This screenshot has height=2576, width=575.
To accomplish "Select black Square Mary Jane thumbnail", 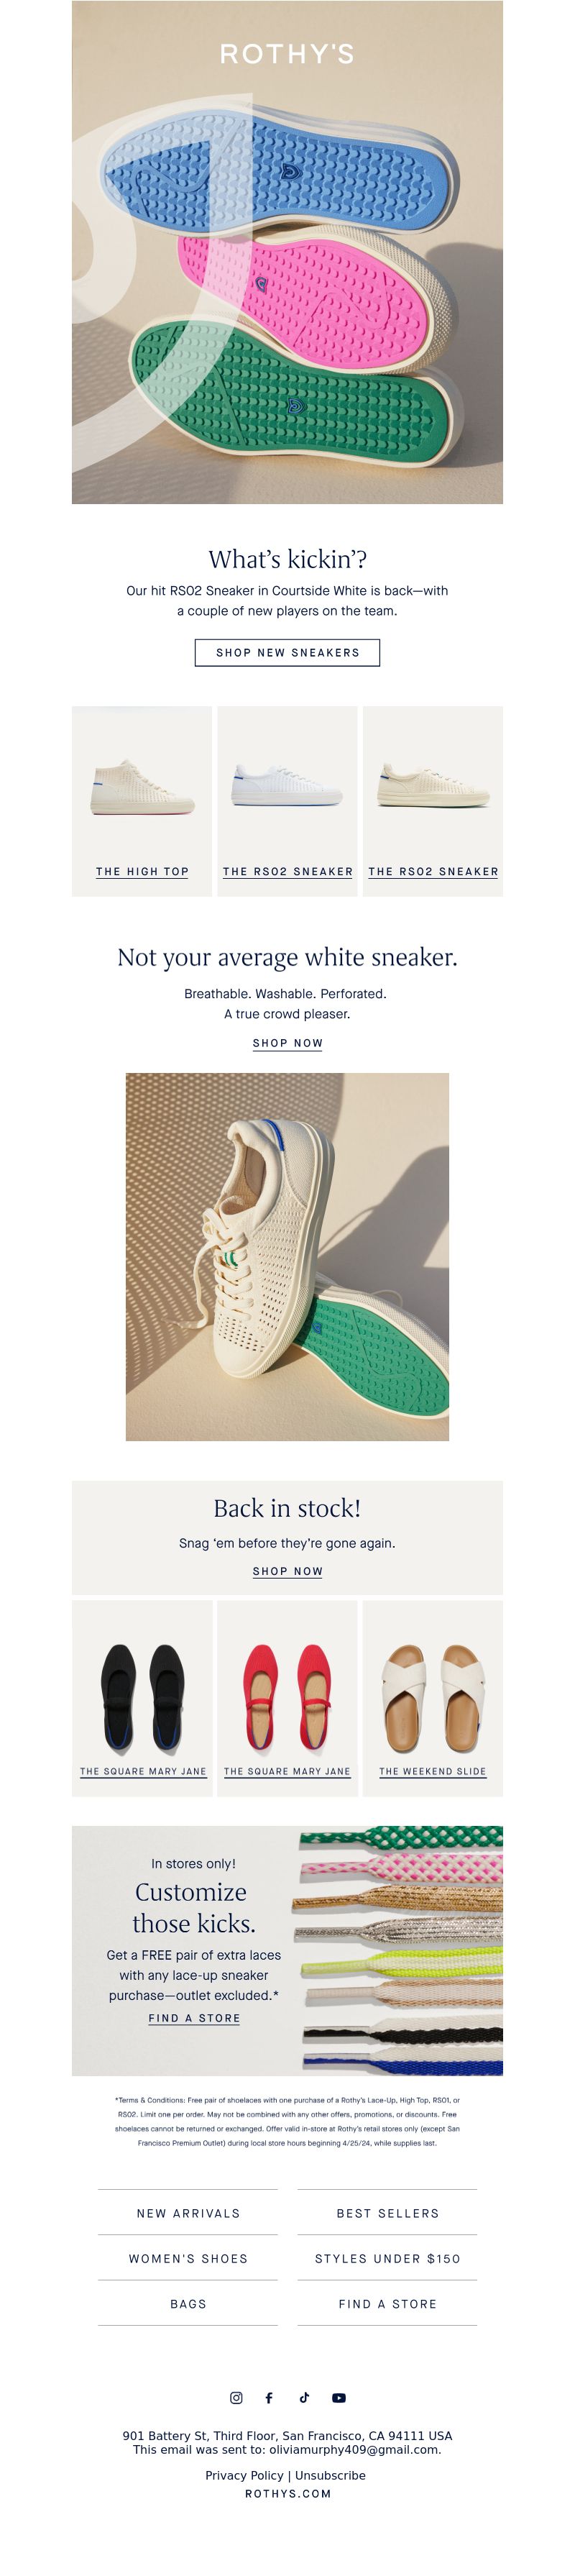I will (x=142, y=1698).
